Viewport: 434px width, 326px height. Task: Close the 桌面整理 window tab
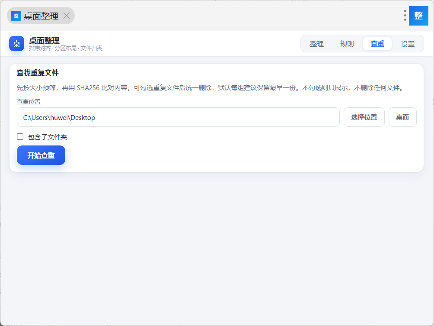point(67,16)
